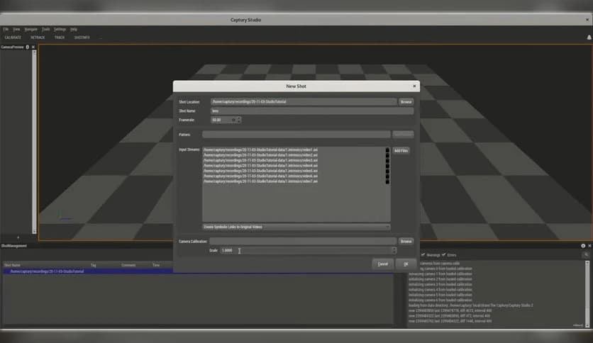Open the Tools menu
This screenshot has width=593, height=343.
(46, 29)
